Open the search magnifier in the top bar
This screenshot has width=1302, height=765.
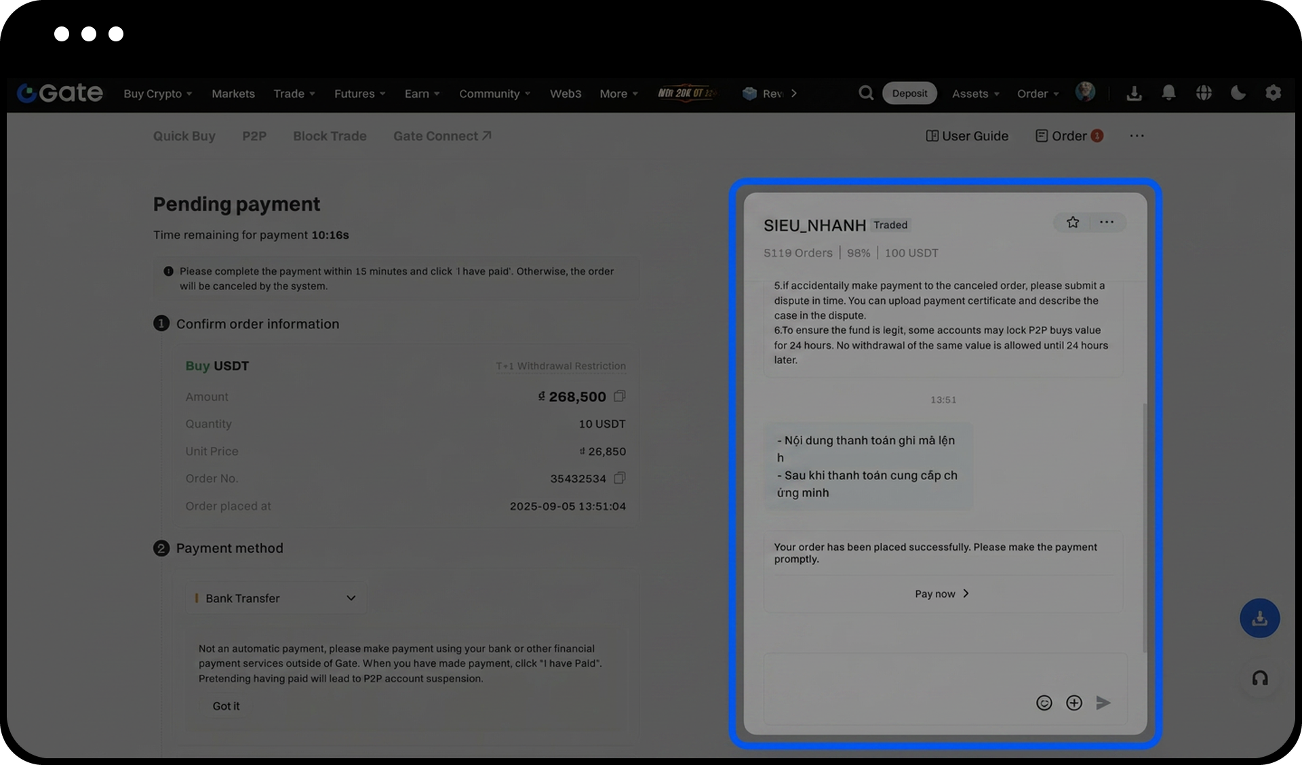tap(866, 93)
